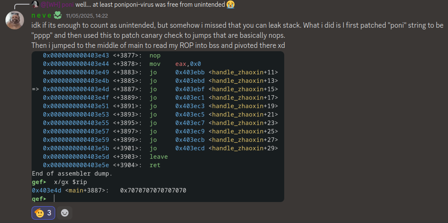Screen dimensions: 448x223
Task: Click the 'x/gx $rip' gef command text
Action: point(71,182)
